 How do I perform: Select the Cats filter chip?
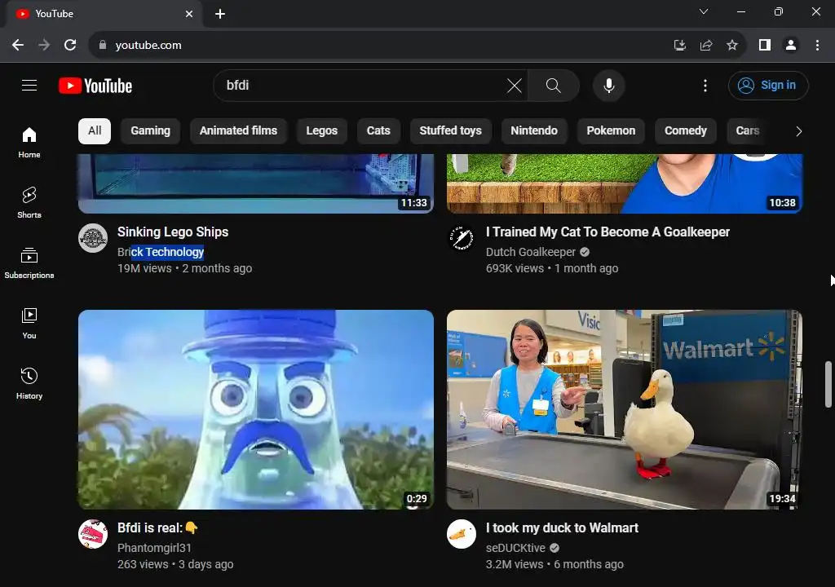click(x=378, y=131)
